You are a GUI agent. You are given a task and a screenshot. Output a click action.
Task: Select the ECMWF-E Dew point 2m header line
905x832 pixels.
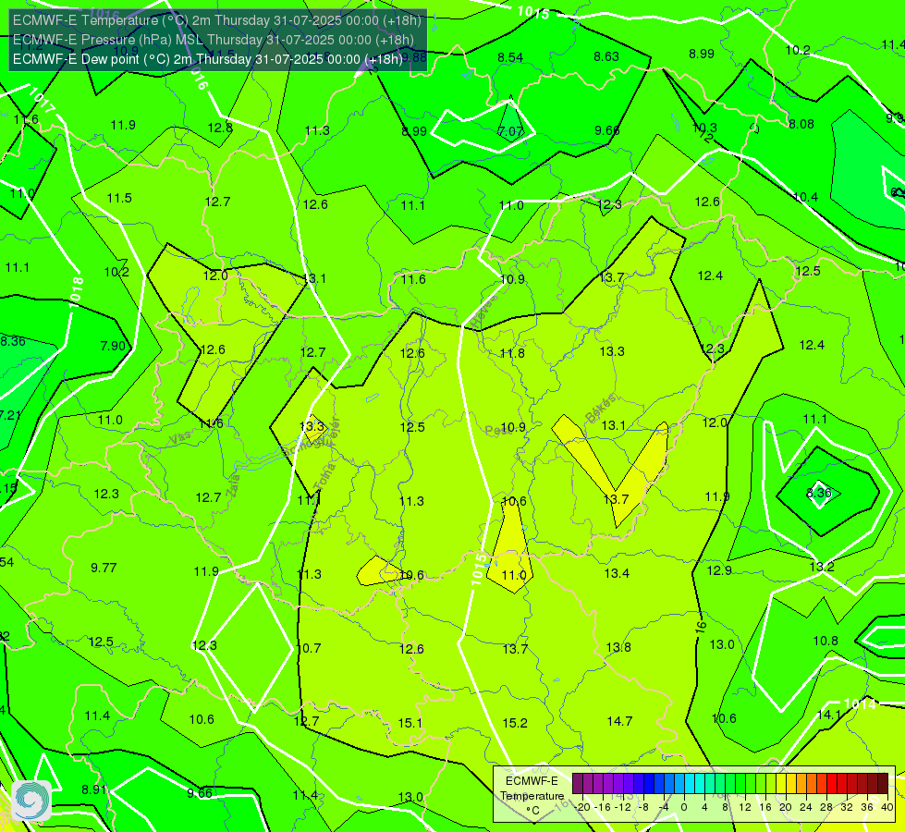[208, 59]
